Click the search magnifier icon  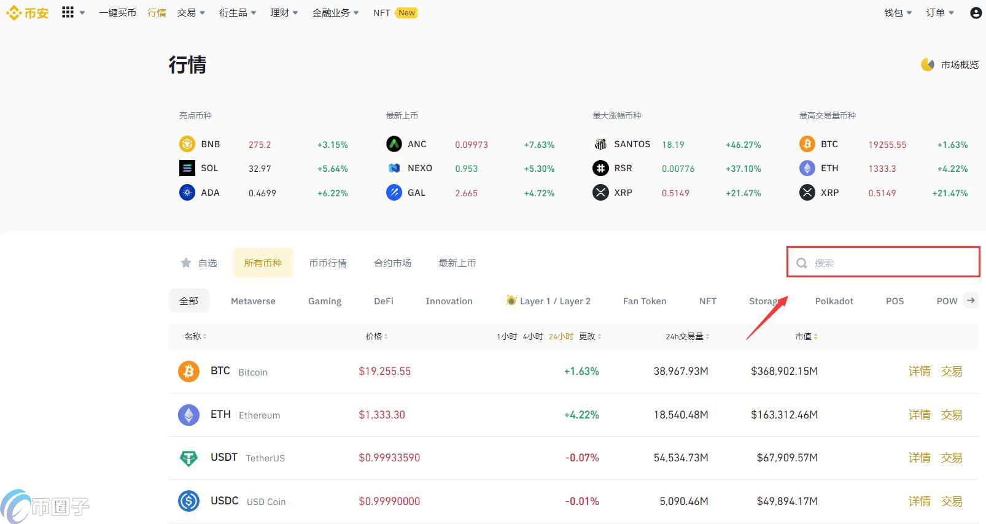[802, 263]
